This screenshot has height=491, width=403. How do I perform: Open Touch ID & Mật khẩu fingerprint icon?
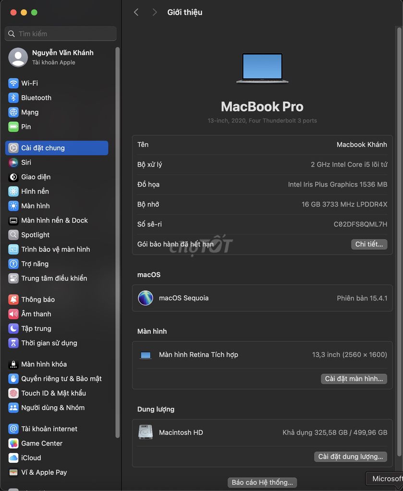pyautogui.click(x=13, y=393)
